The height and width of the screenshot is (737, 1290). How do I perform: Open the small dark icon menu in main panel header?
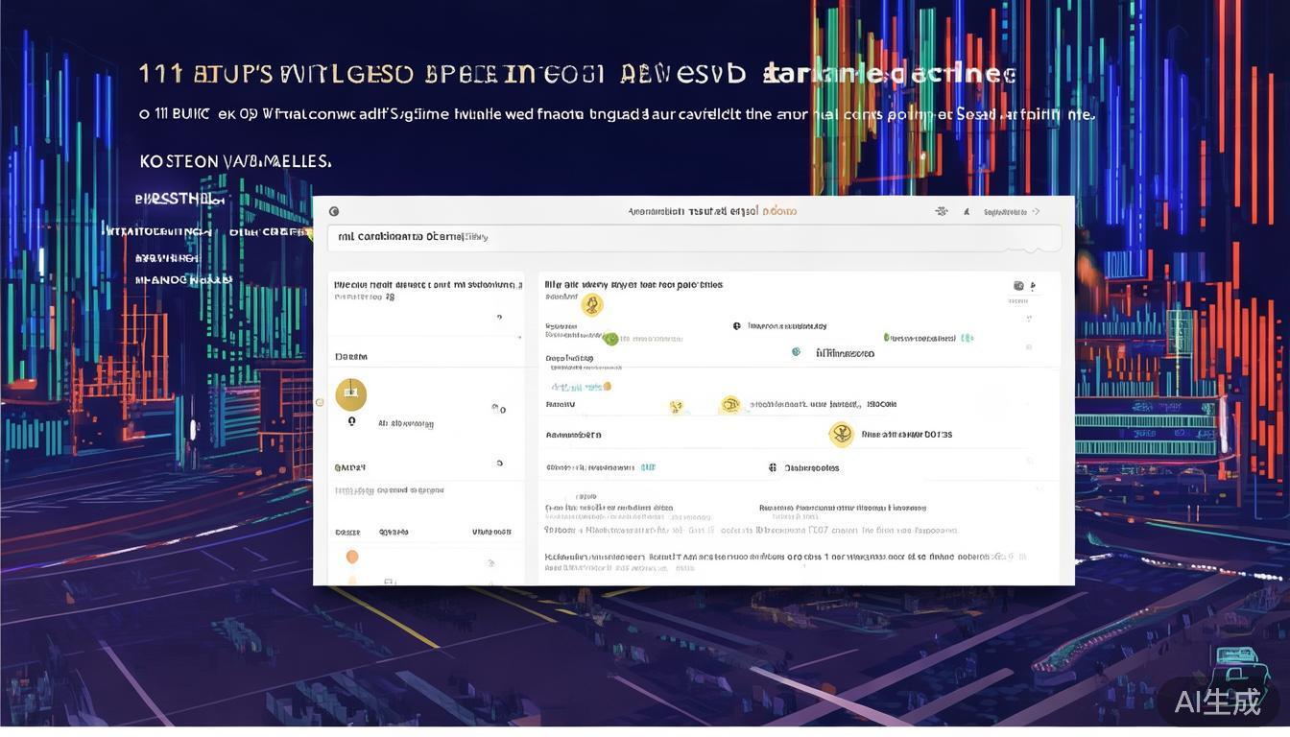tap(1018, 286)
